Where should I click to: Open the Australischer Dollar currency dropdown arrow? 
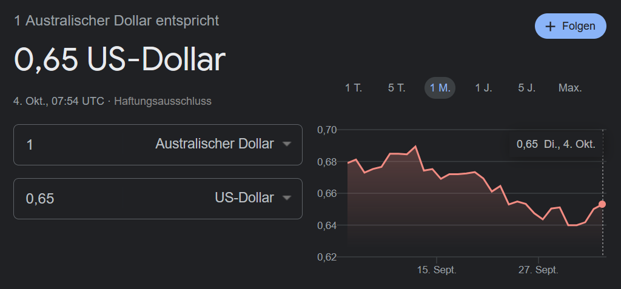tap(287, 144)
